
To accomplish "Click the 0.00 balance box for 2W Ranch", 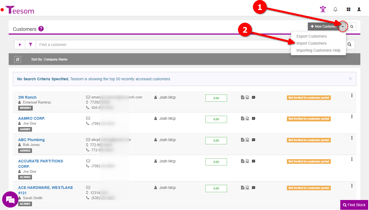I will [216, 98].
